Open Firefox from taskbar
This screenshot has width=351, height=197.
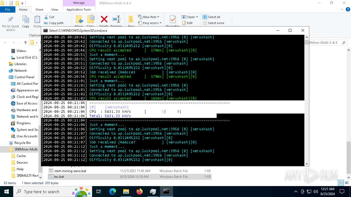(x=140, y=192)
